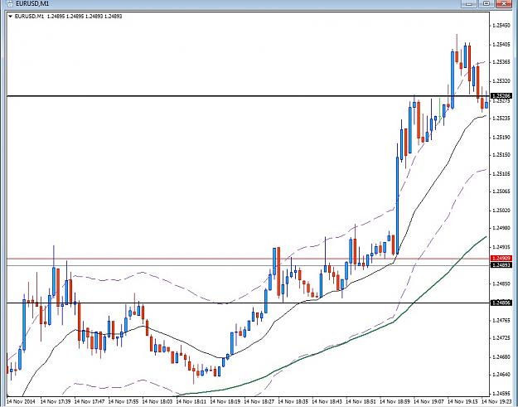Click the 14 Nov 18:03 time axis label
The height and width of the screenshot is (407, 518).
[157, 401]
